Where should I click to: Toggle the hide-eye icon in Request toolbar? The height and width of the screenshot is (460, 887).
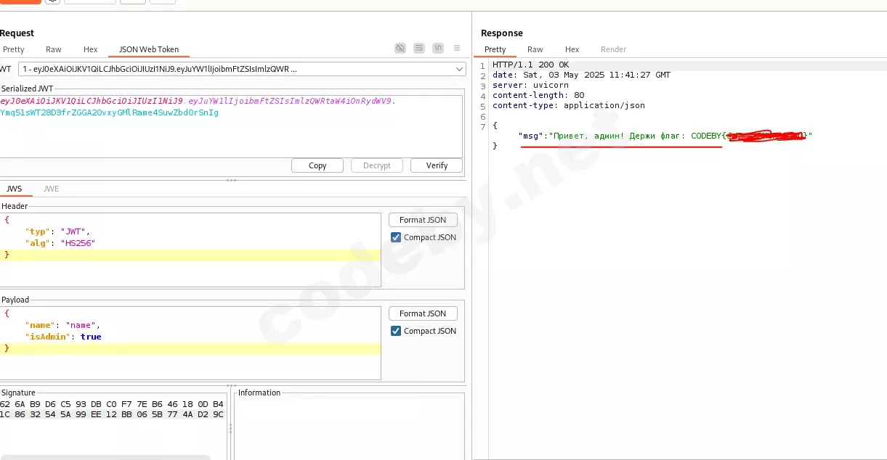pos(400,49)
